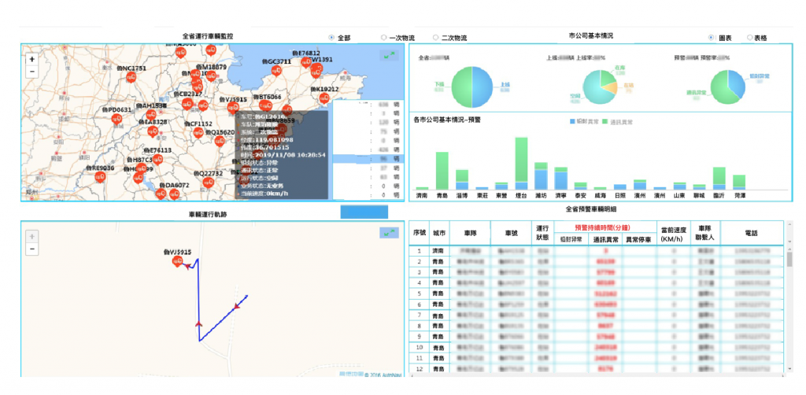The width and height of the screenshot is (806, 395).
Task: Click the 上線 blue half of the first pie
Action: click(x=483, y=87)
